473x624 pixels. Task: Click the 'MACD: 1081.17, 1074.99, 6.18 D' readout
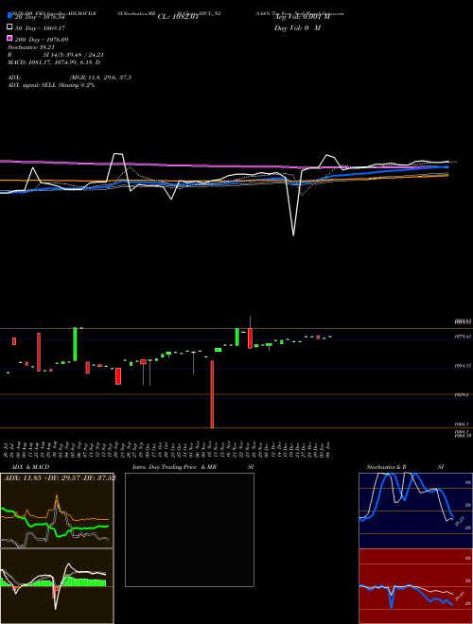pyautogui.click(x=54, y=62)
